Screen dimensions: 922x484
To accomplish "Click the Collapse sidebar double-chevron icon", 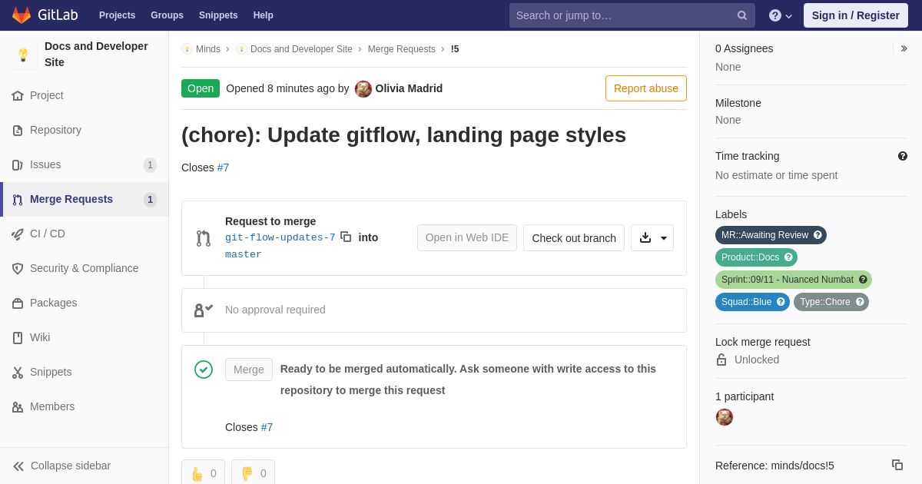I will click(x=18, y=466).
